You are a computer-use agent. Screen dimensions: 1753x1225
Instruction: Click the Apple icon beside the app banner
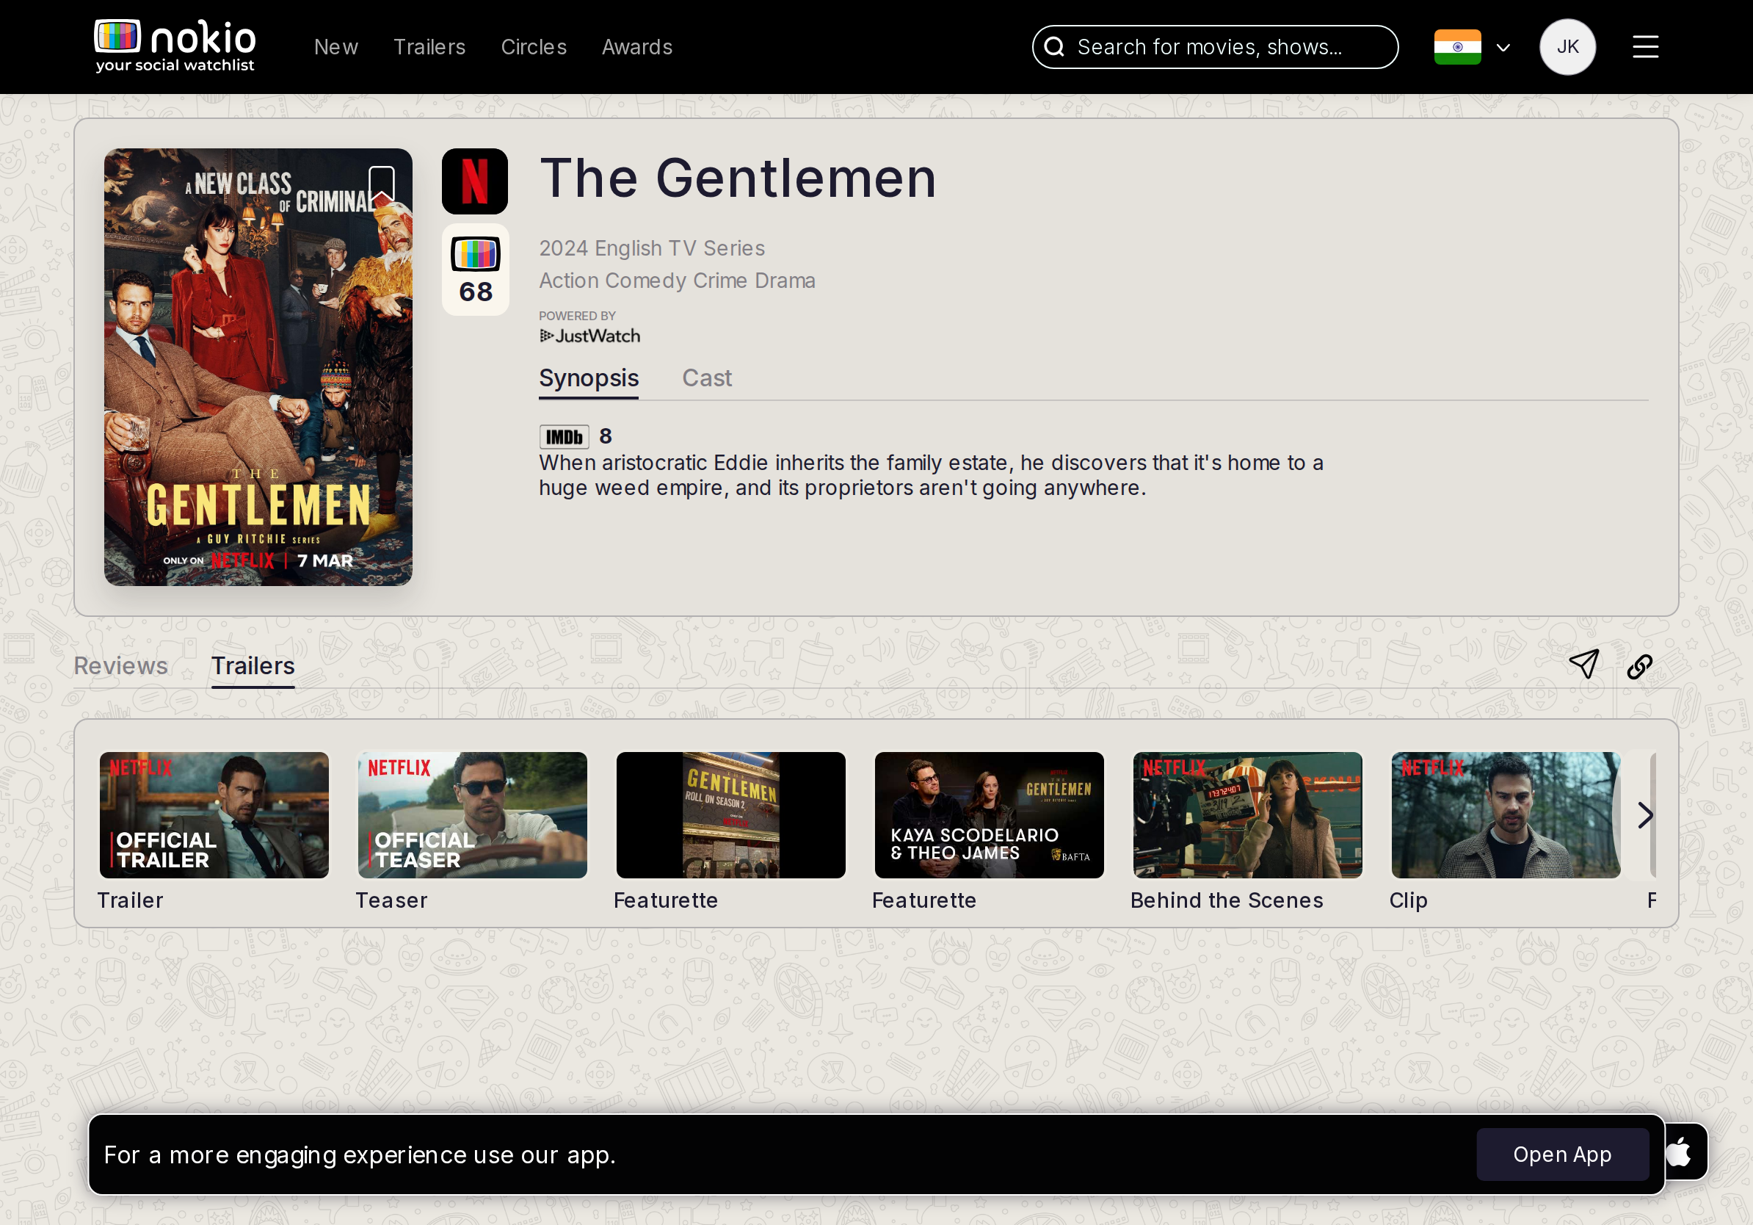pos(1679,1152)
